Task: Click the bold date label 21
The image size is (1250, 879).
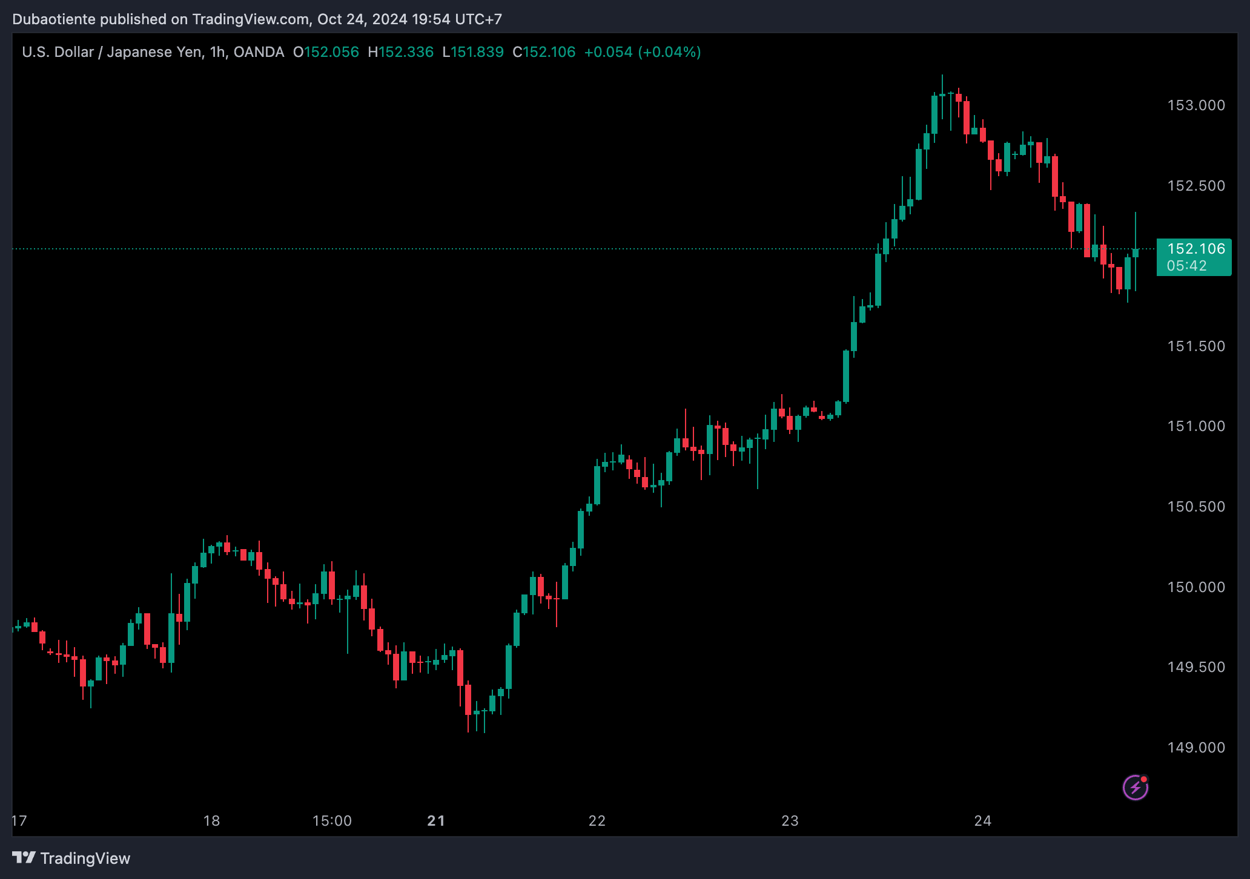Action: pyautogui.click(x=436, y=821)
